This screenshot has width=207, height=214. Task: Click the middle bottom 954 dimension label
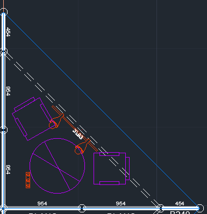point(121,204)
